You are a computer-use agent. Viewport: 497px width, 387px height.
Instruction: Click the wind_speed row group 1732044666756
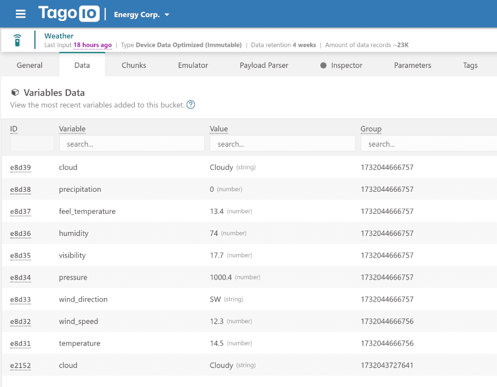point(387,321)
